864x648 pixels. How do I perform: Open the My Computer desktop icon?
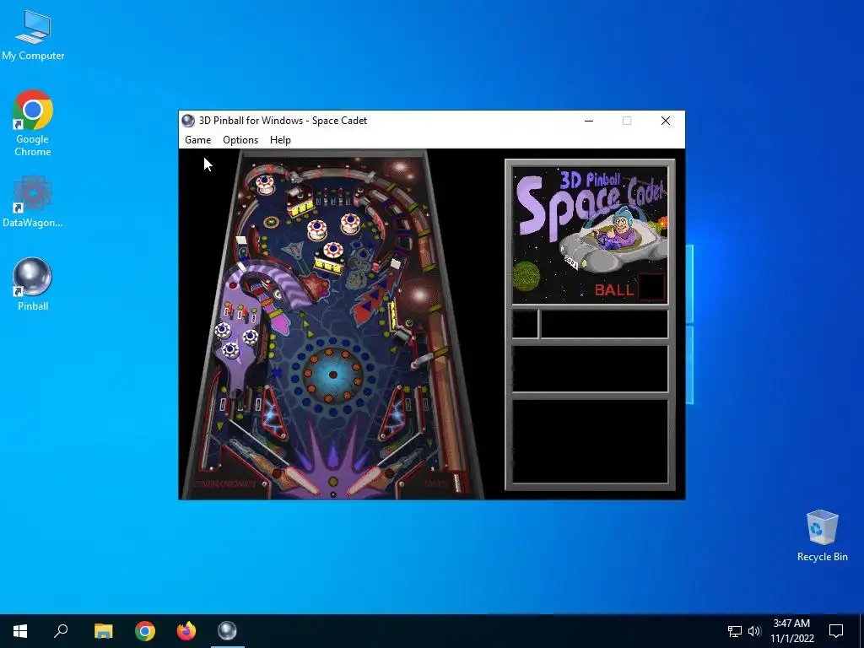click(x=33, y=35)
